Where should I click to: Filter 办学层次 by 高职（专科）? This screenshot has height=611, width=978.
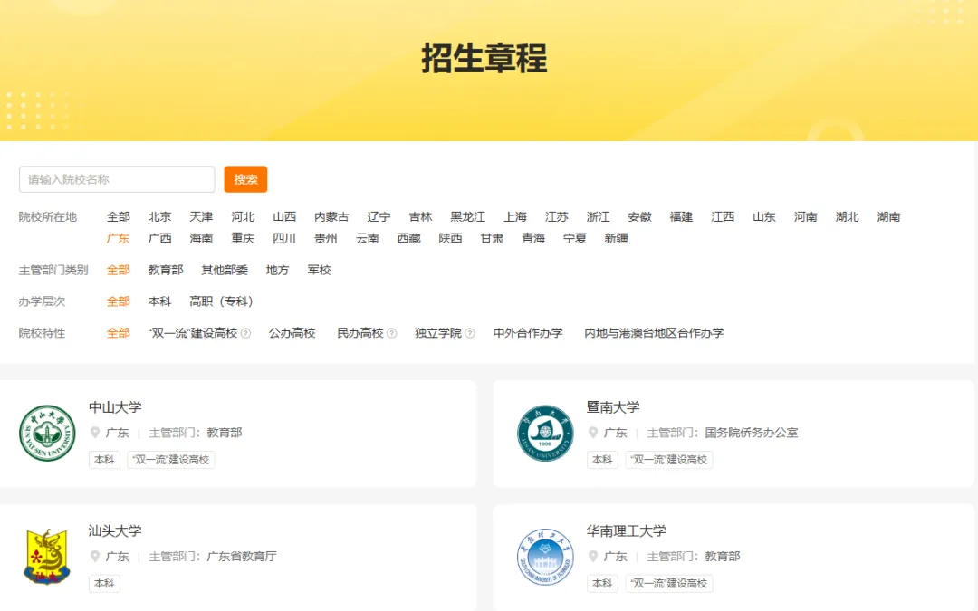pos(222,301)
